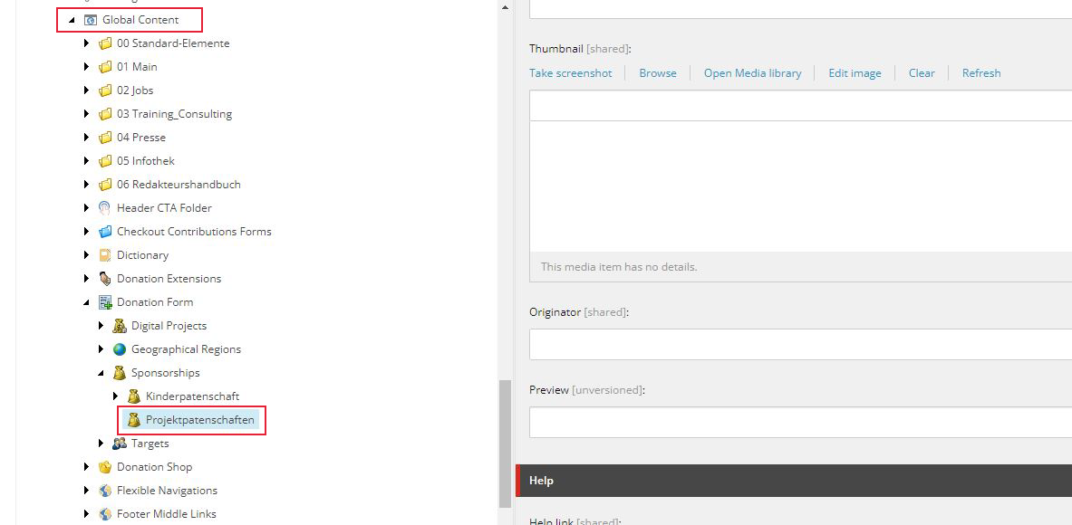Select the 03 Training_Consulting tree item
Image resolution: width=1072 pixels, height=525 pixels.
174,114
